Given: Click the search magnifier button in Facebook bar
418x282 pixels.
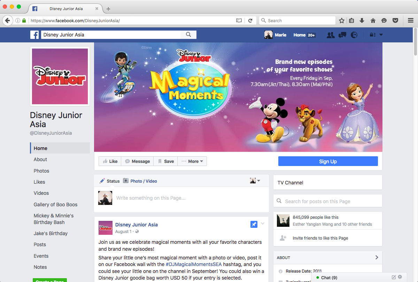Looking at the screenshot, I should 188,35.
